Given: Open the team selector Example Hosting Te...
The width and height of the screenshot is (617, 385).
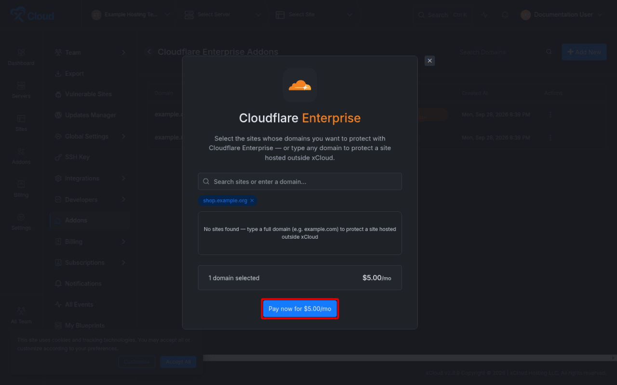Looking at the screenshot, I should (x=131, y=15).
